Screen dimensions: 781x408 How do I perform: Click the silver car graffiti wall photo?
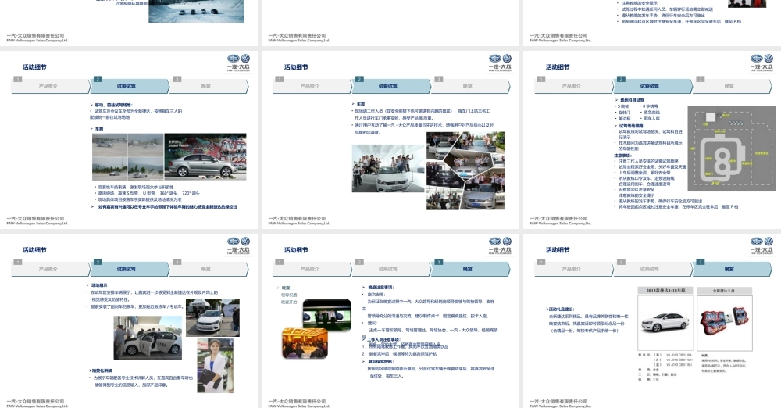(205, 156)
